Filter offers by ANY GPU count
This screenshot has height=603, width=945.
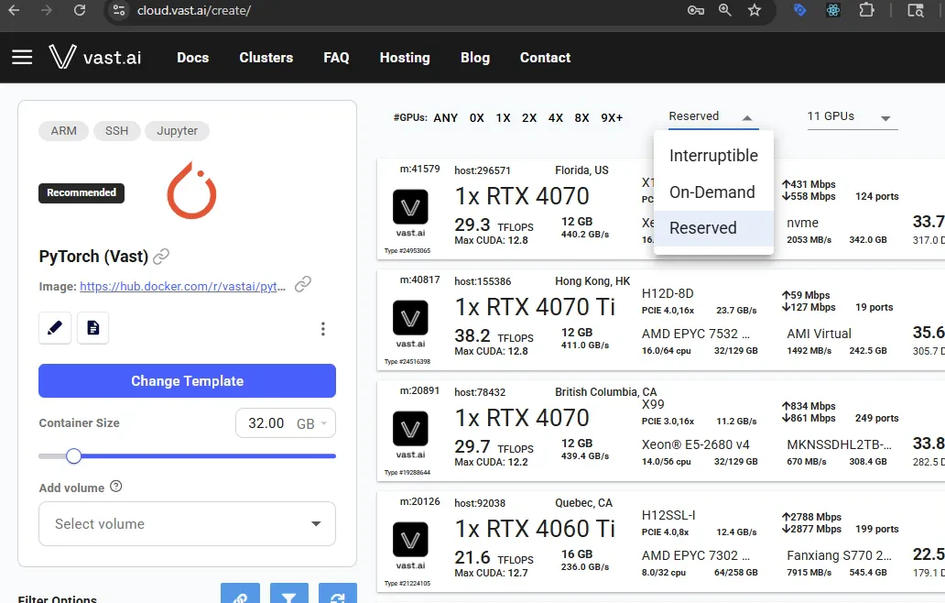pos(445,118)
